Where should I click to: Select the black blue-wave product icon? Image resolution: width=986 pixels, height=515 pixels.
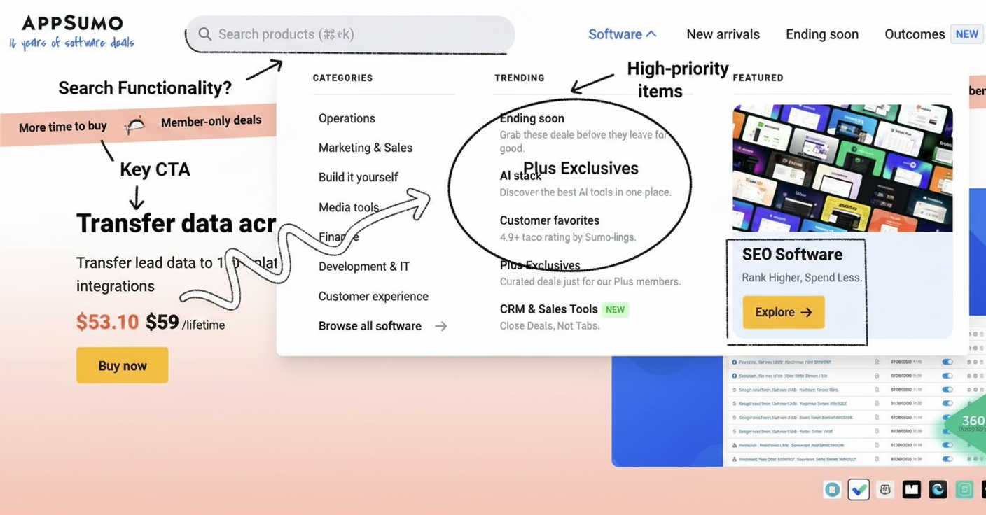pos(938,490)
